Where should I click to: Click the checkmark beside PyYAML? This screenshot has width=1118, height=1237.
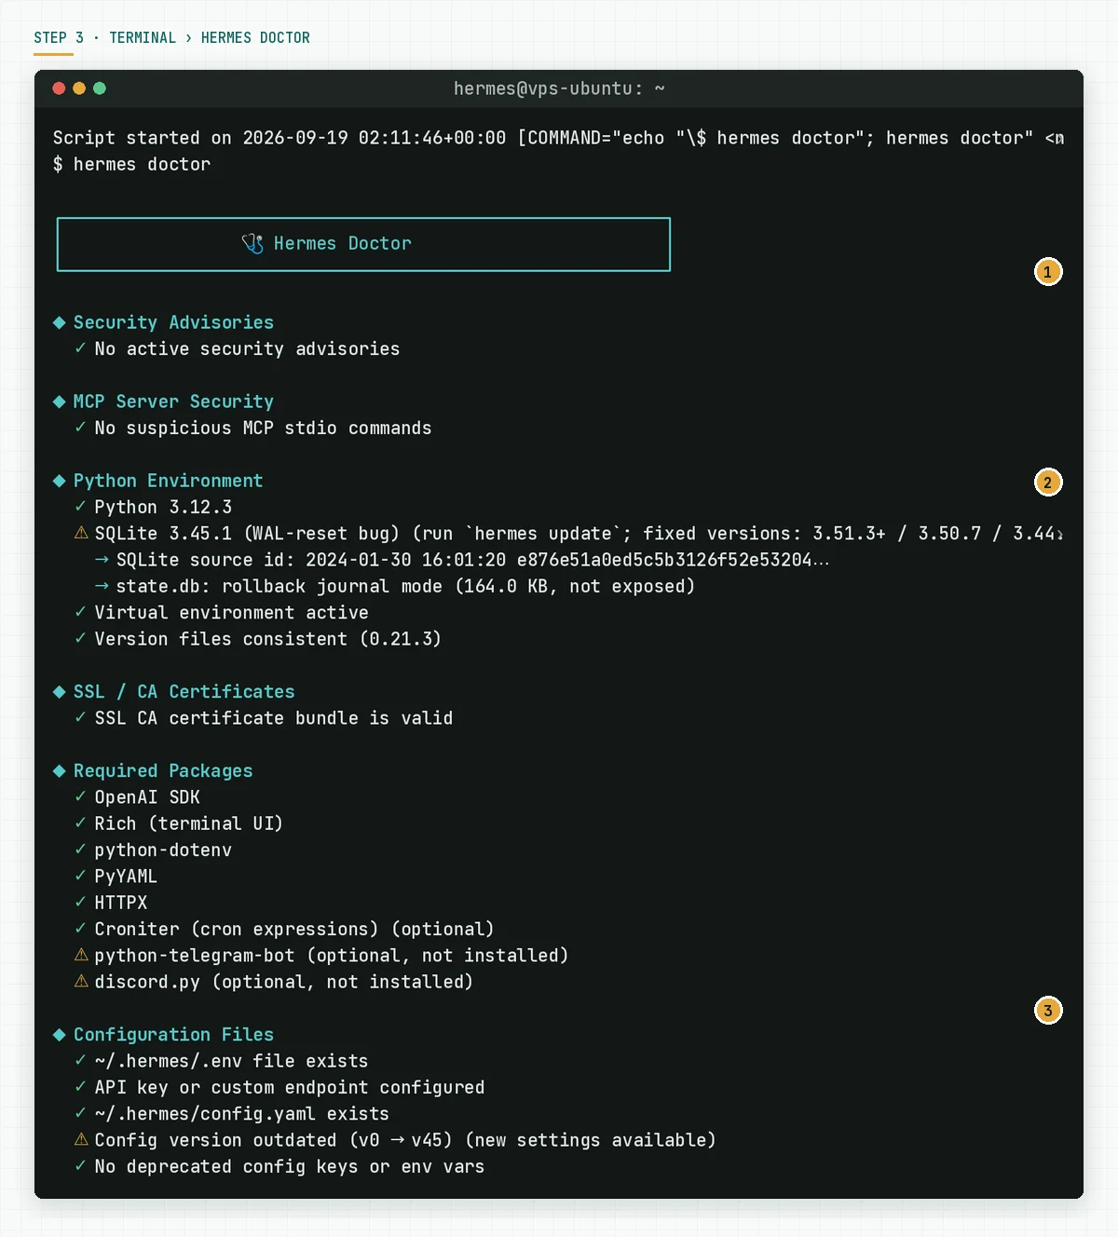point(81,877)
